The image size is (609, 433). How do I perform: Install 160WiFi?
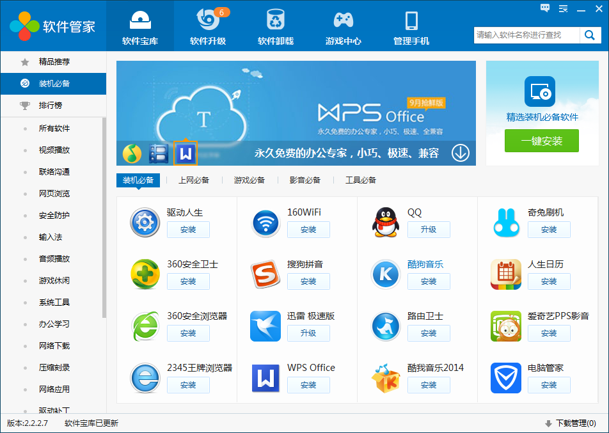click(308, 230)
